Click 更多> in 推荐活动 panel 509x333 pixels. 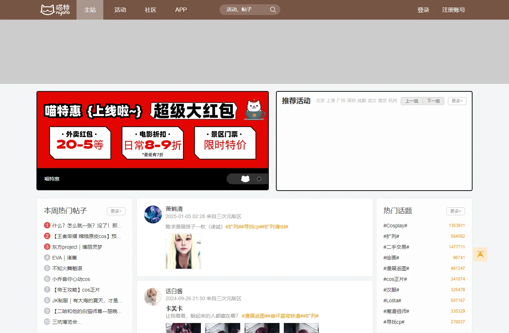coord(457,101)
